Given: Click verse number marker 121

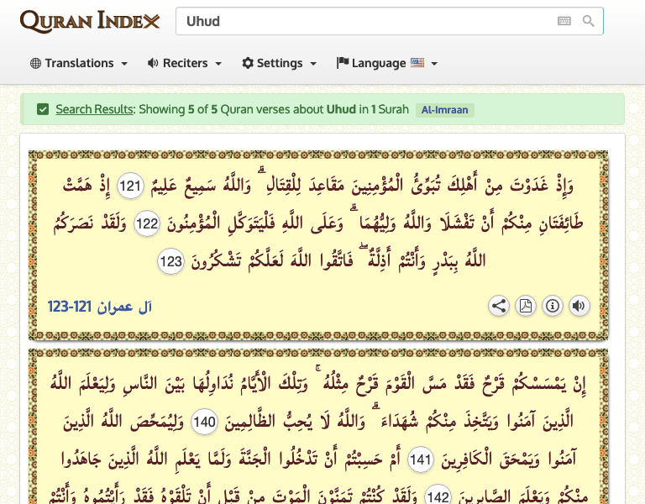Looking at the screenshot, I should [x=130, y=186].
